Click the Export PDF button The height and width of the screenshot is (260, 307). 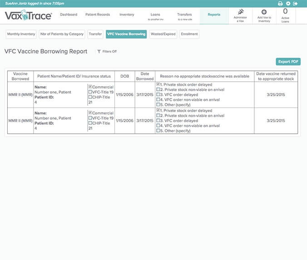click(x=288, y=62)
